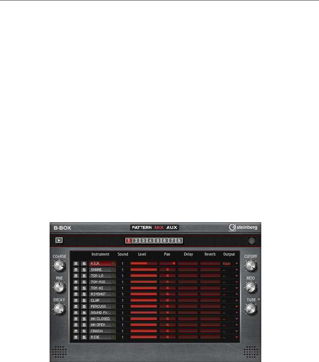Click the DECAY knob
The image size is (319, 362).
pyautogui.click(x=59, y=309)
